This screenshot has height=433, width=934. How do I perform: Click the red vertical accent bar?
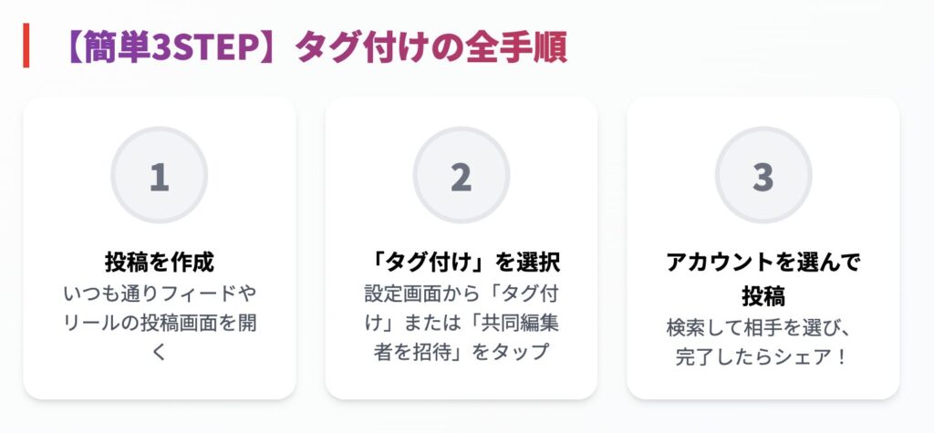point(26,46)
